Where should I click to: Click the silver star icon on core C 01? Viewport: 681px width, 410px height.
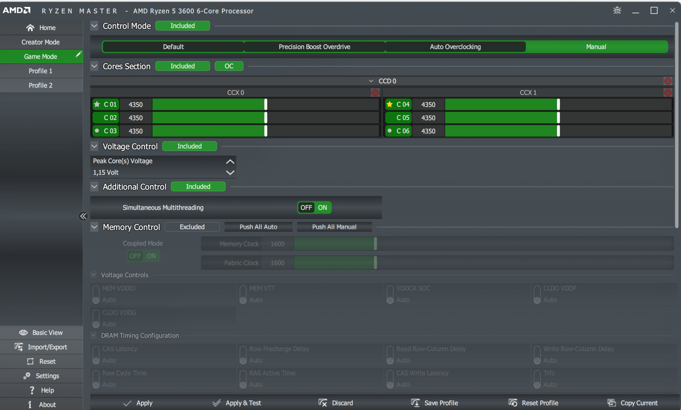point(97,104)
